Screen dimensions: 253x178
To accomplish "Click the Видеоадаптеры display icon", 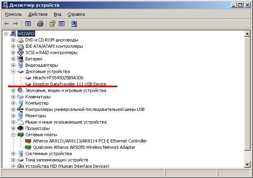I will tap(21, 65).
